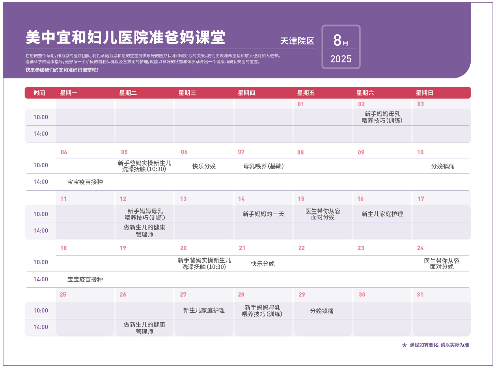Click the title 美中宜和妇儿医院准爸妈课堂
Image resolution: width=496 pixels, height=368 pixels.
pos(125,37)
